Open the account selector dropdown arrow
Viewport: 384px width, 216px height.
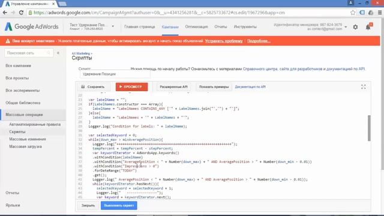[x=113, y=26]
